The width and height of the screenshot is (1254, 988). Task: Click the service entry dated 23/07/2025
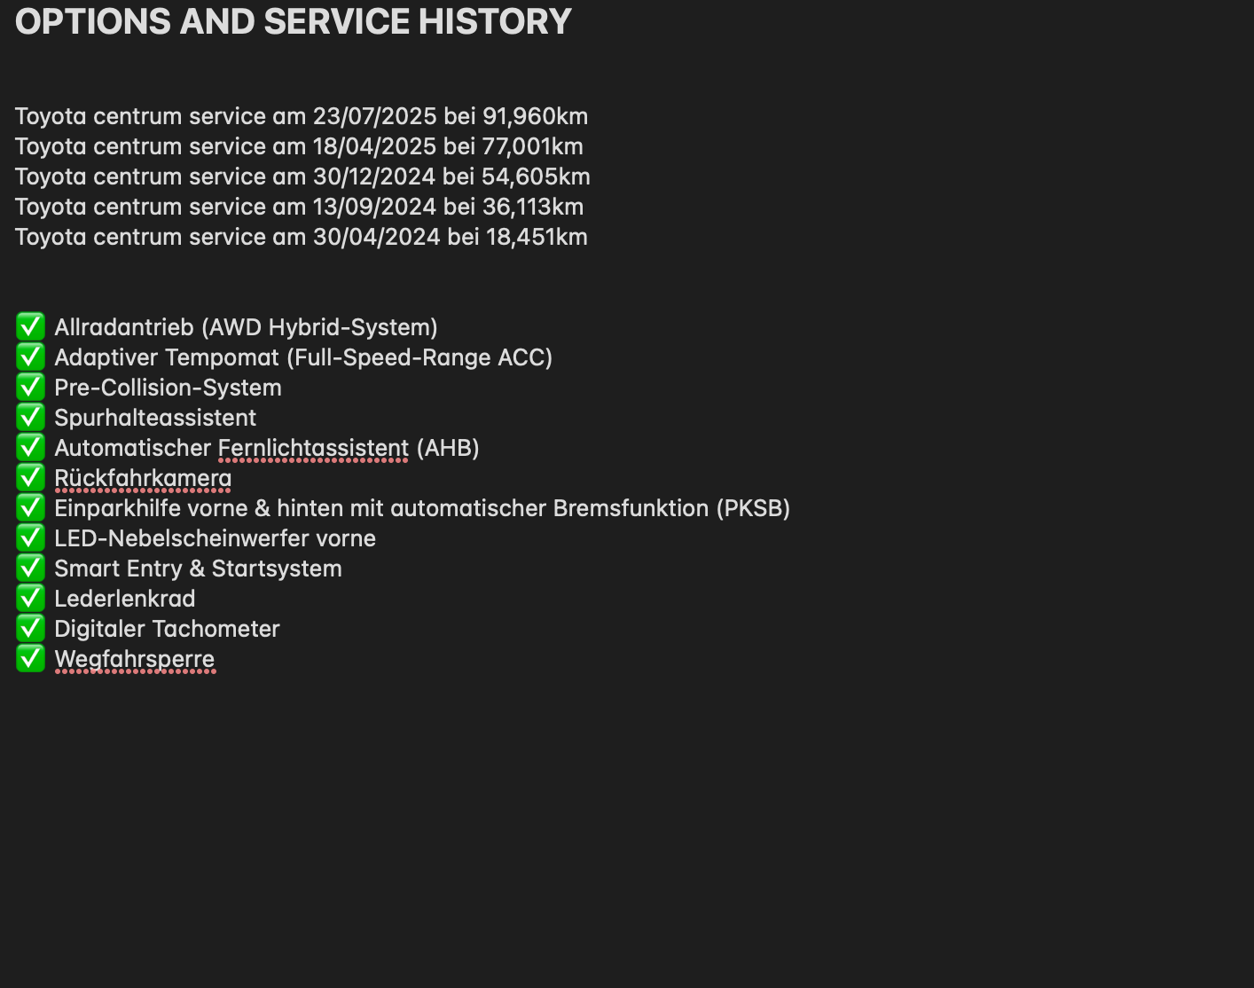(x=302, y=116)
